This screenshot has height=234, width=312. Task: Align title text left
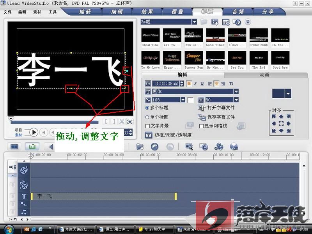210,83
